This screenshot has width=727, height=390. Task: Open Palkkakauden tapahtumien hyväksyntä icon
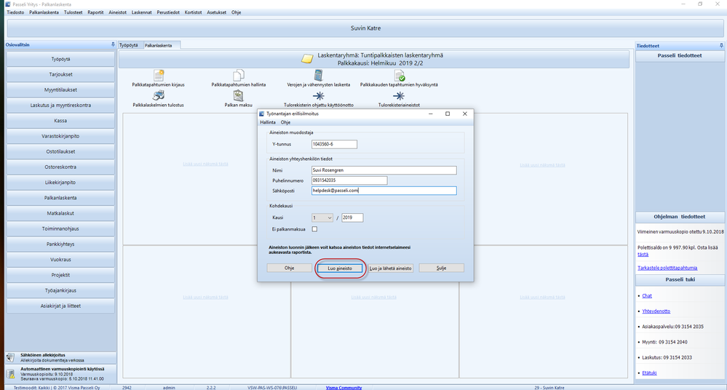[x=399, y=76]
